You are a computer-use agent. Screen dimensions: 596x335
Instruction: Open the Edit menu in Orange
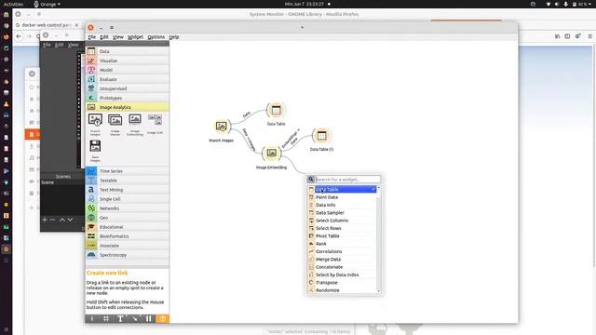coord(104,37)
